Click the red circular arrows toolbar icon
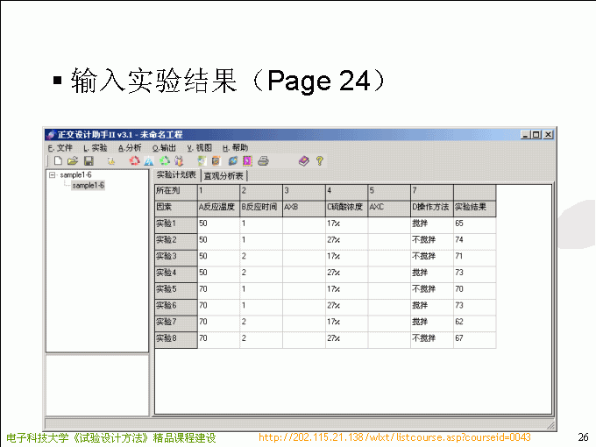 click(134, 161)
